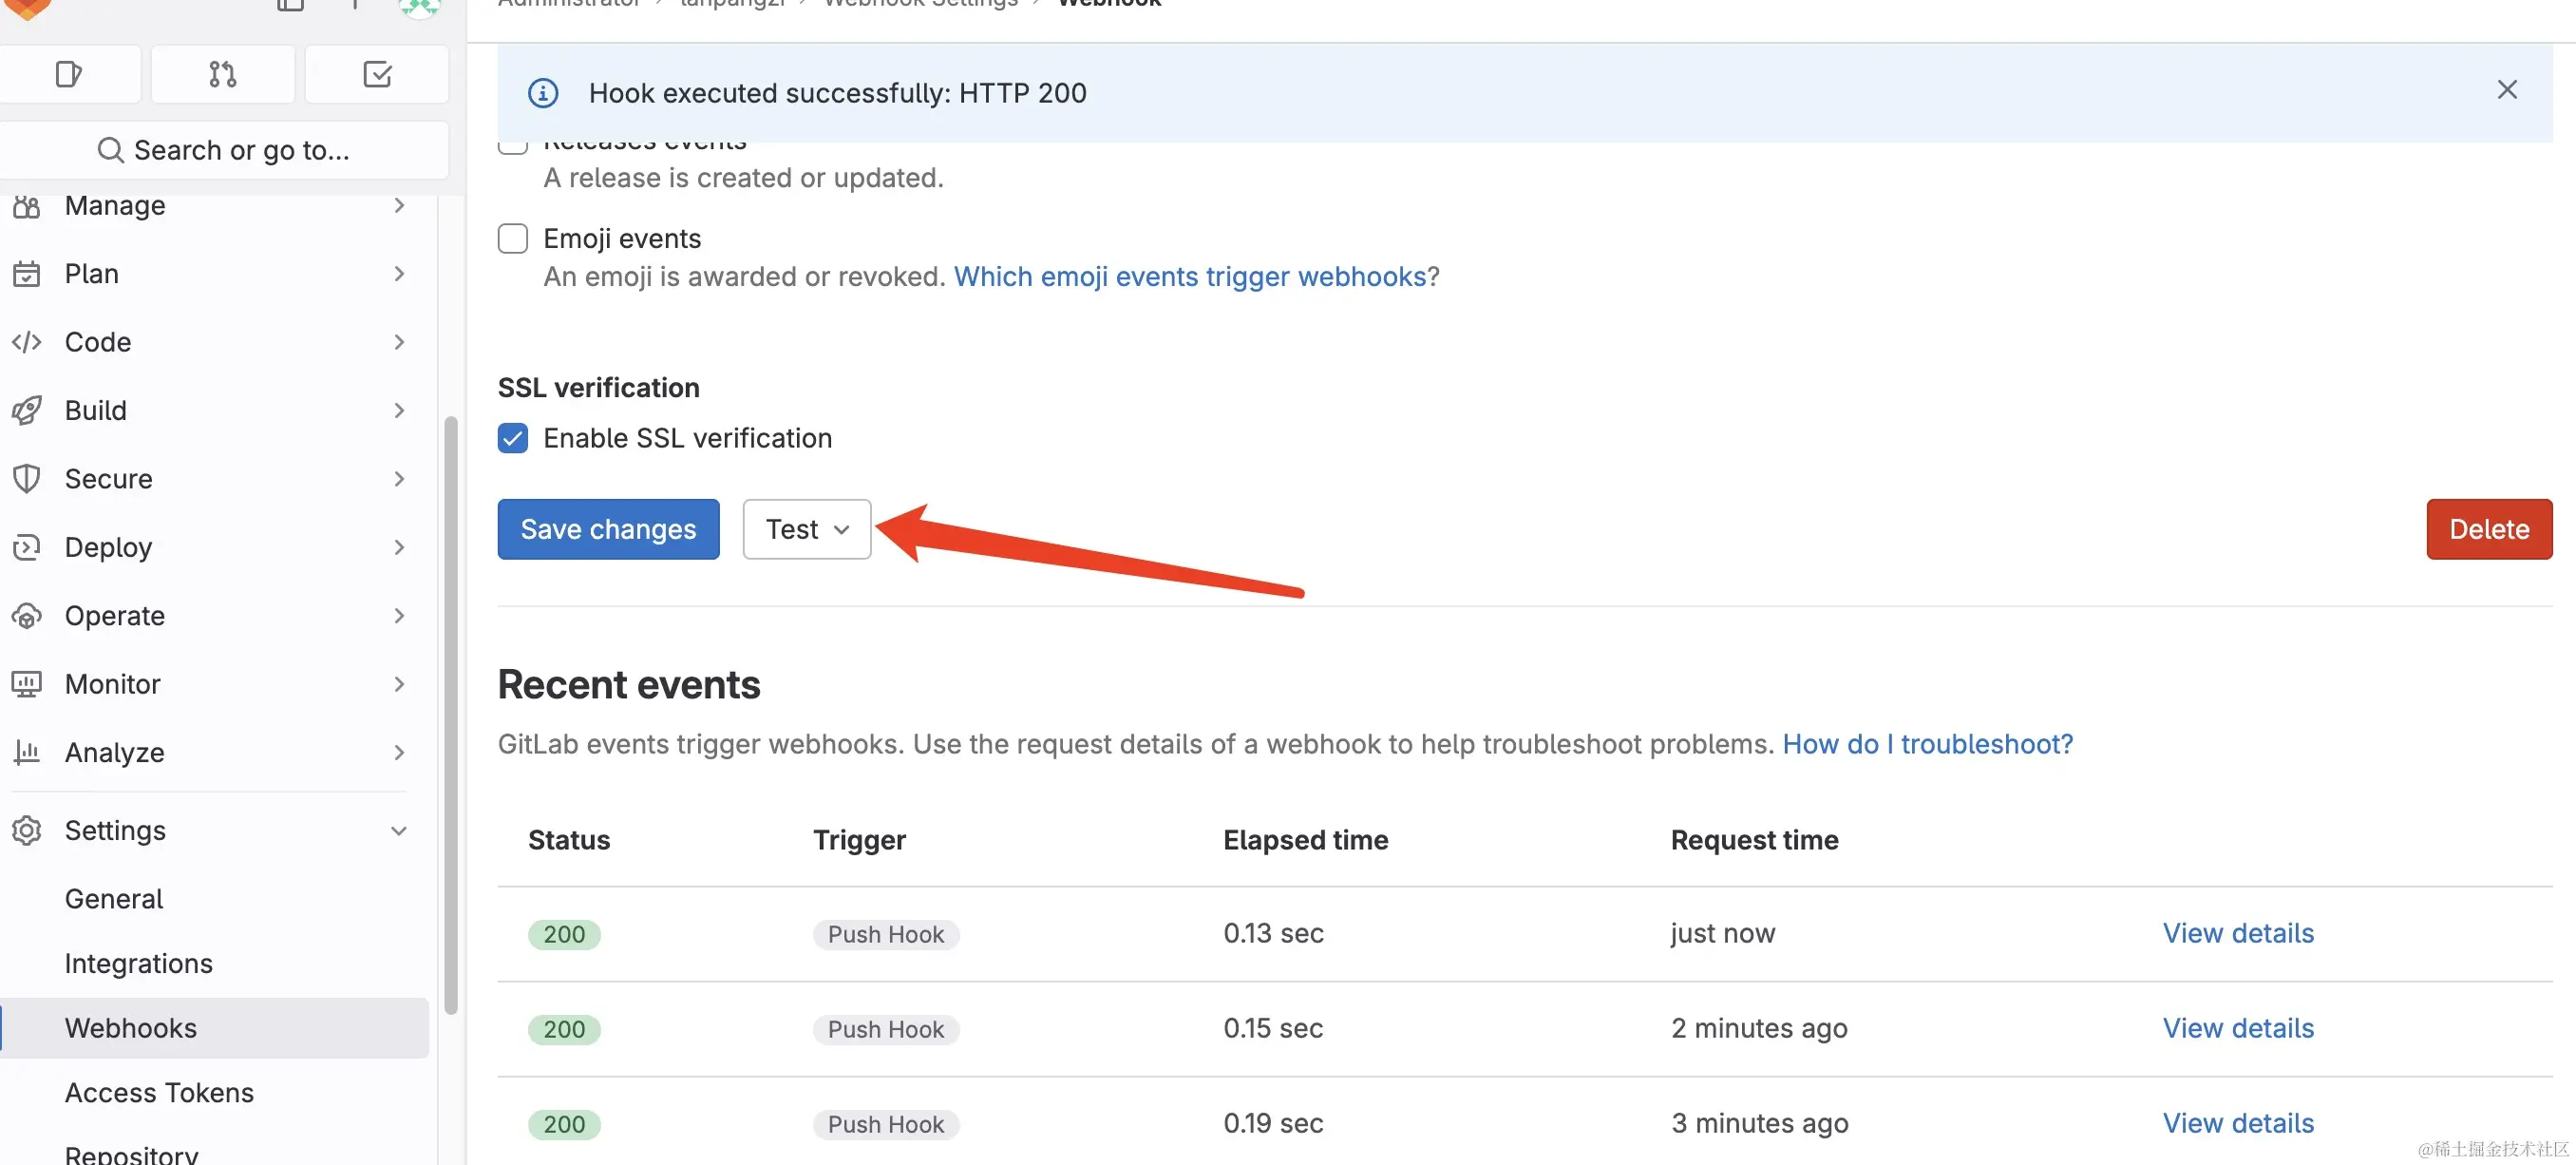The height and width of the screenshot is (1165, 2576).
Task: Open Access Tokens settings page
Action: [159, 1092]
